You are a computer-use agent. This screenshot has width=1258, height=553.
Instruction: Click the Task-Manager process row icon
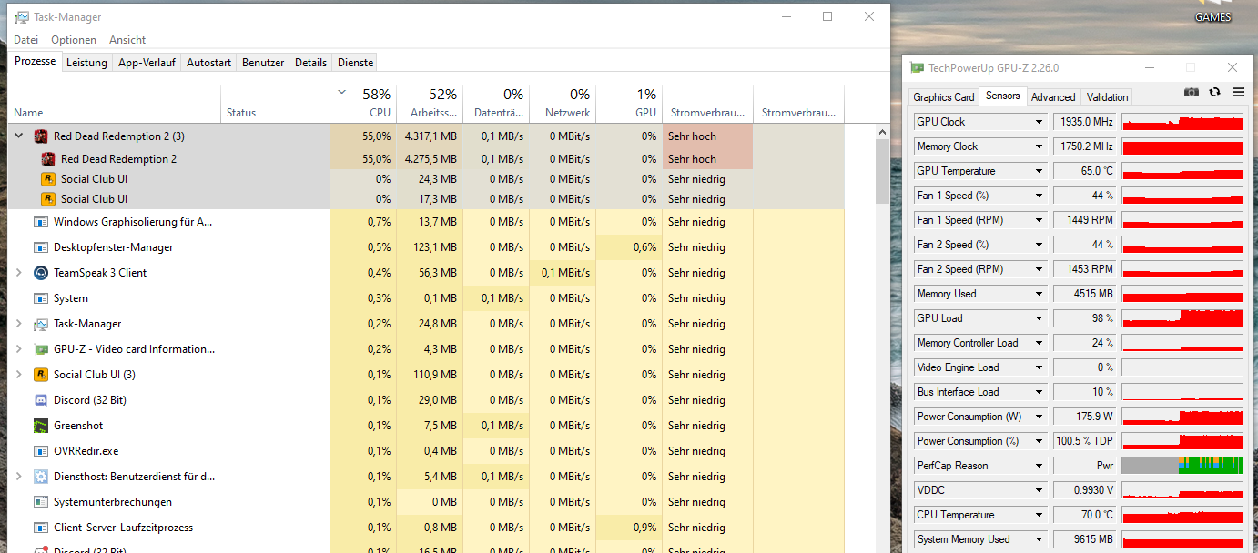coord(41,324)
